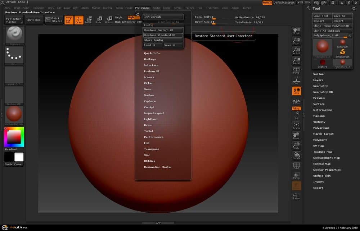Click SwitchColor
The width and height of the screenshot is (360, 231).
click(x=14, y=164)
